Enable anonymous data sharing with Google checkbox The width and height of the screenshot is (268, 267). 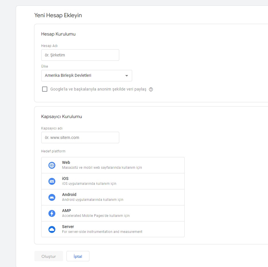[x=45, y=89]
